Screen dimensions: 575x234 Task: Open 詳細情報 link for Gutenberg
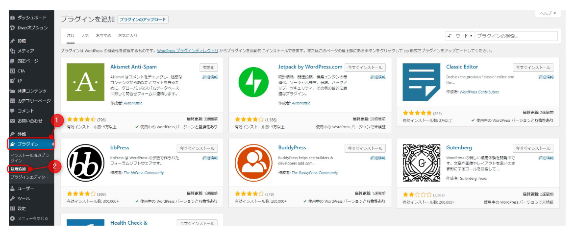coord(546,158)
